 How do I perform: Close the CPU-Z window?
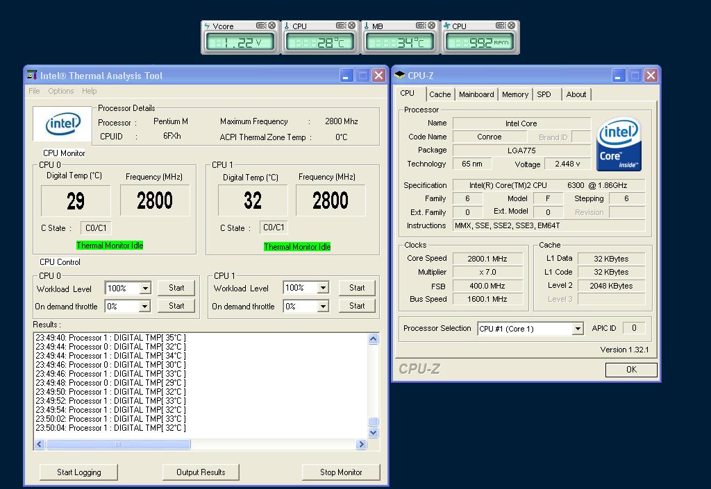coord(651,76)
